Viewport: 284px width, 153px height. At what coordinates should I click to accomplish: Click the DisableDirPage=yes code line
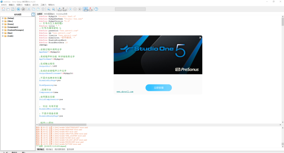tap(50, 80)
